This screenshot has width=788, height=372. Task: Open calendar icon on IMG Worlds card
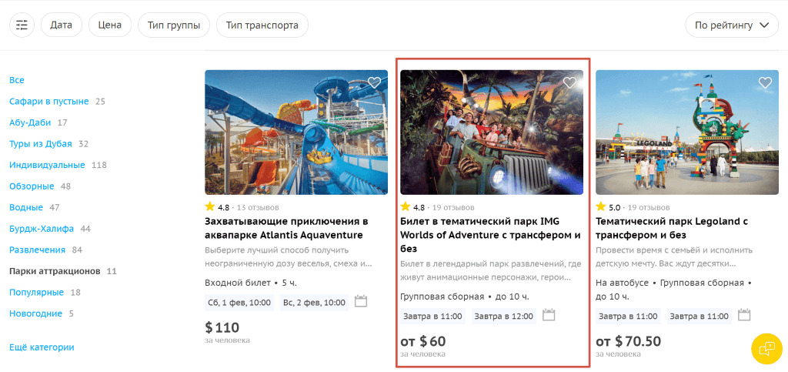(x=549, y=316)
